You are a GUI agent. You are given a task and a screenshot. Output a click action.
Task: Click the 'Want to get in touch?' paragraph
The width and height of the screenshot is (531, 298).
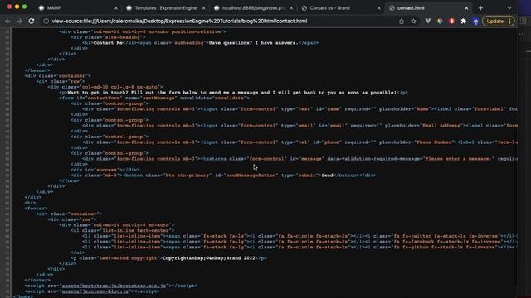[x=232, y=93]
